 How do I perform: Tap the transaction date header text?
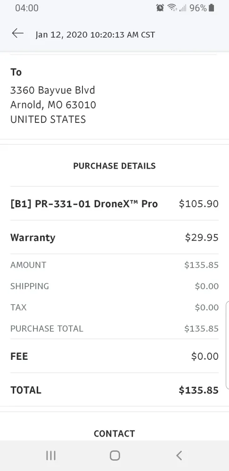tap(95, 35)
